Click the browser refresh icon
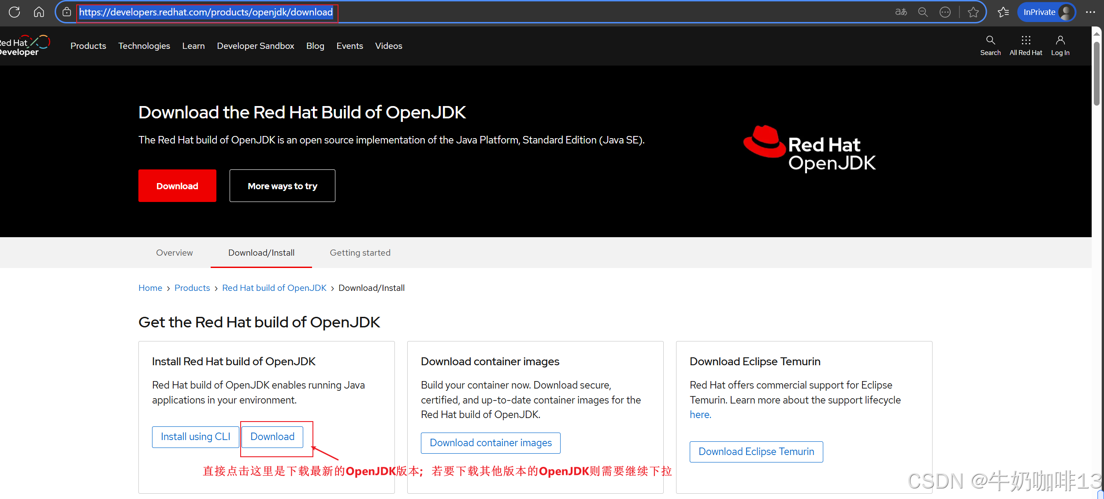 point(14,12)
